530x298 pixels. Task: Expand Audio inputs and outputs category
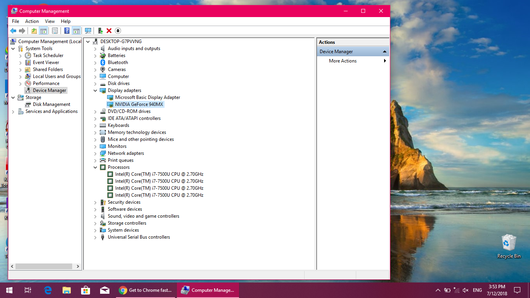(95, 49)
